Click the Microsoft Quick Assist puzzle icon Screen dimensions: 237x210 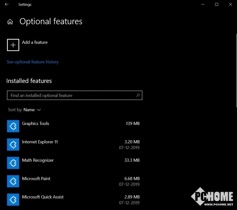pos(13,199)
